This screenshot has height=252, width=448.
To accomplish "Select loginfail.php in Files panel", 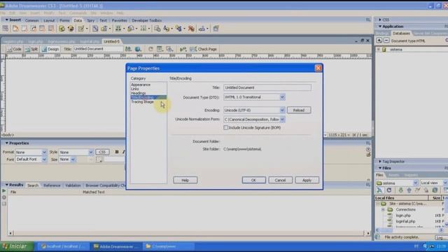I will click(405, 221).
